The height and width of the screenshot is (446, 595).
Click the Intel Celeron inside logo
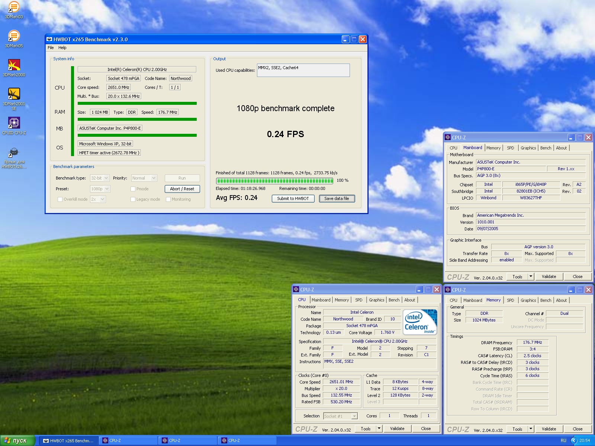(420, 322)
